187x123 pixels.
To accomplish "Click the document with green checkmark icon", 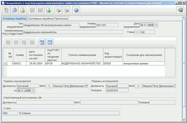I will coord(48,10).
